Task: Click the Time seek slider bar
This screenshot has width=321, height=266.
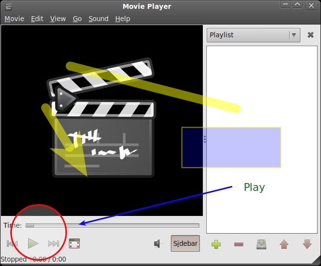Action: 112,225
